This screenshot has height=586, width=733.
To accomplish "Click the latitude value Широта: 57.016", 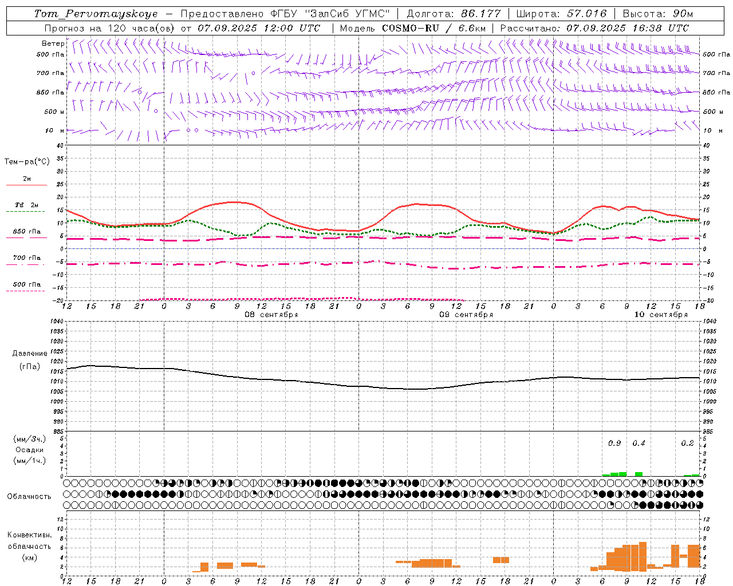I will pyautogui.click(x=561, y=14).
